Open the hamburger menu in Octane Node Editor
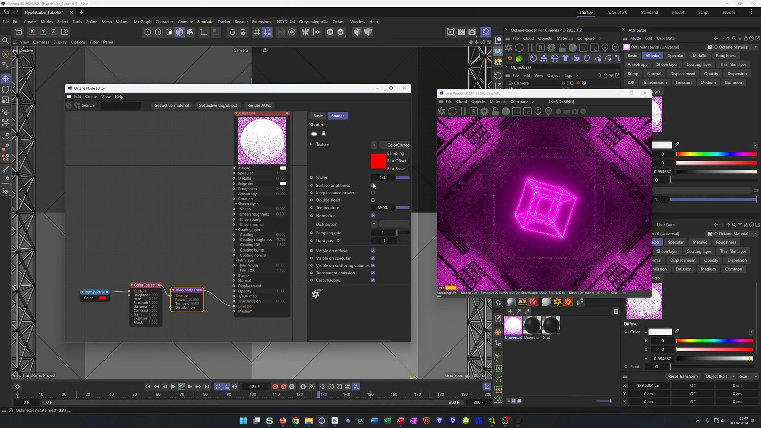The height and width of the screenshot is (428, 761). (69, 96)
